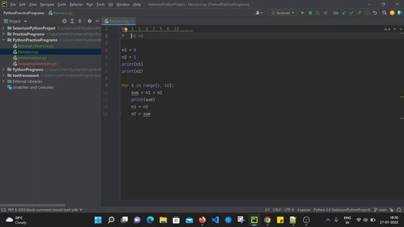Screen dimensions: 404x227
Task: Open the 4 spaces indent settings
Action: tap(304, 210)
